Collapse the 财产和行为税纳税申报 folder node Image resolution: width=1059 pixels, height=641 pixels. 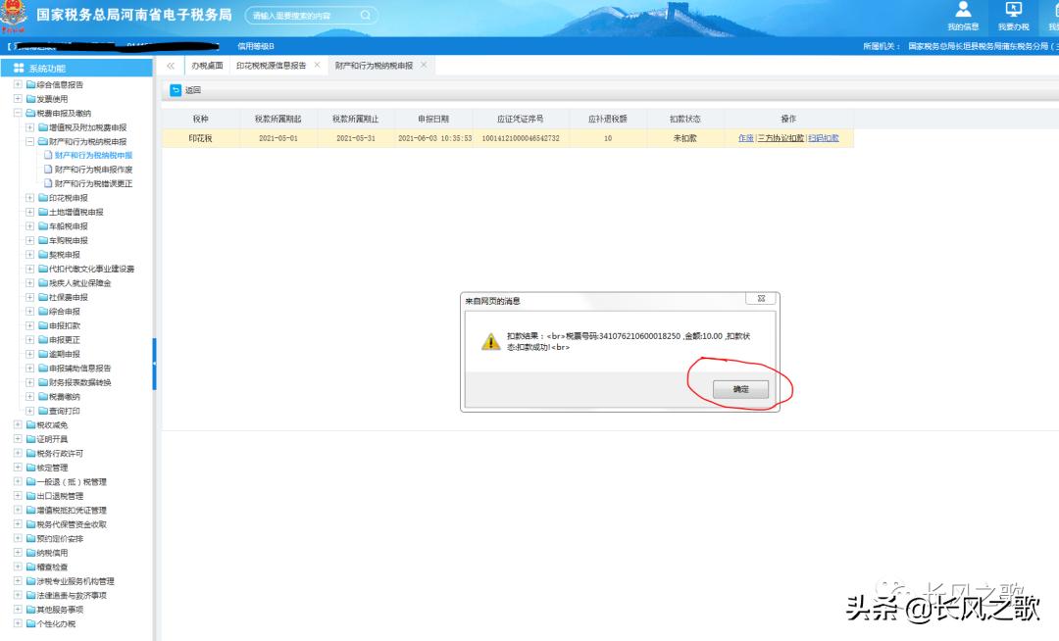[29, 141]
